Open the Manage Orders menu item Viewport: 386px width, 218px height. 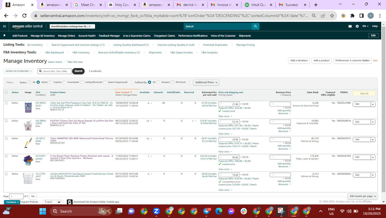click(66, 36)
